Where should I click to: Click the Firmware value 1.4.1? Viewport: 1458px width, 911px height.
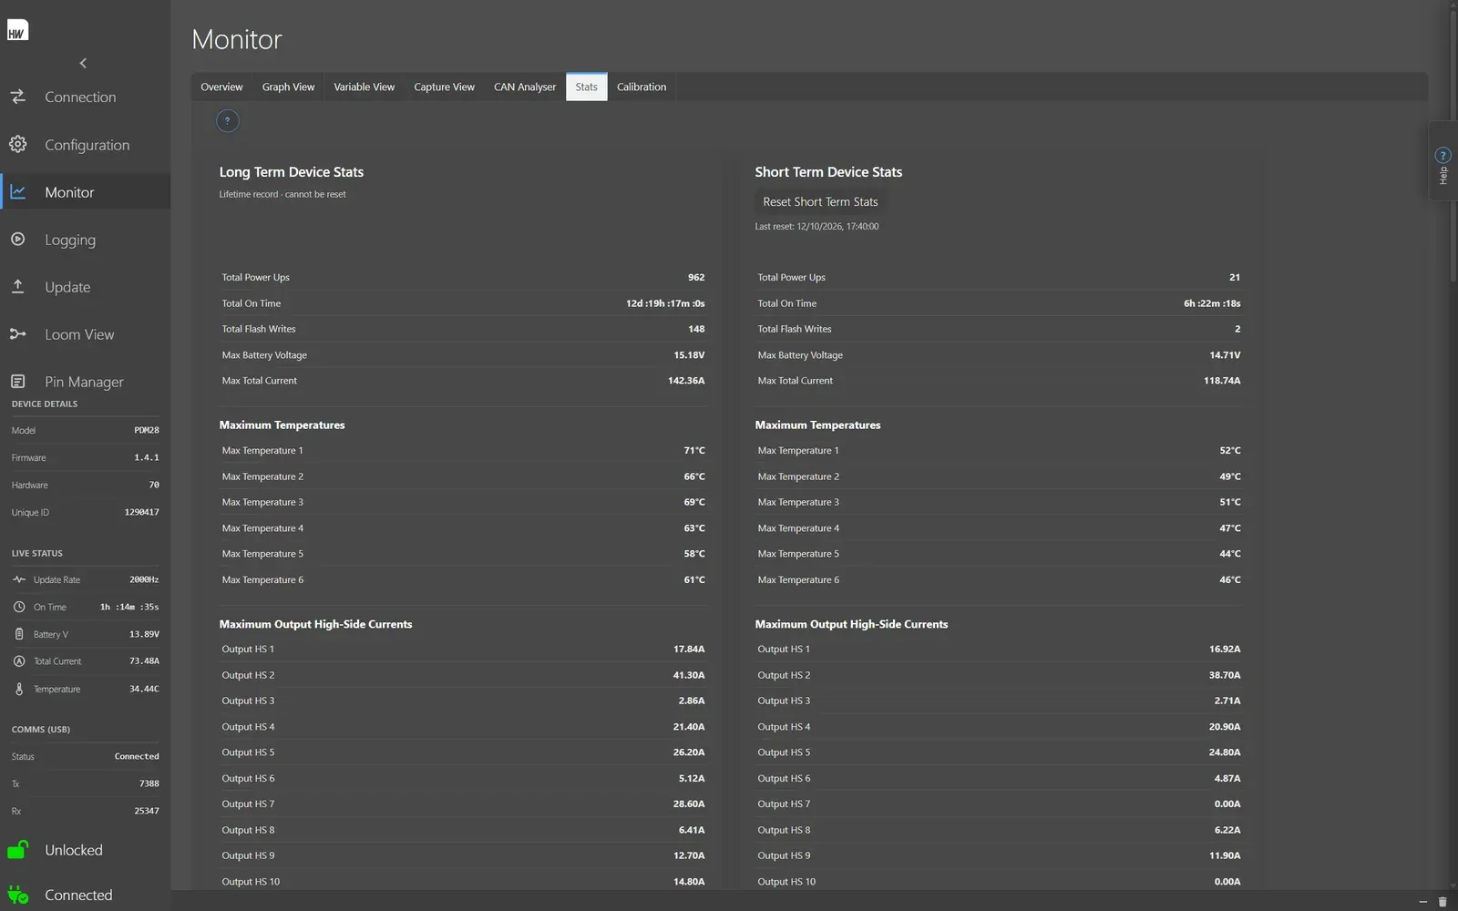(x=147, y=457)
